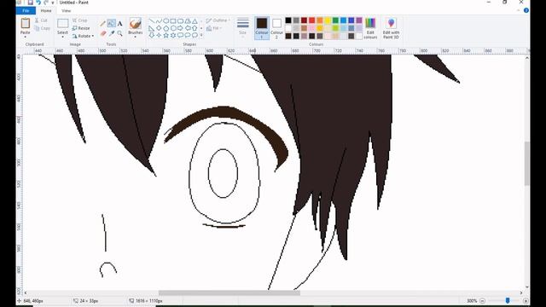Screen dimensions: 546x307
Task: Expand the Select dropdown arrow
Action: (x=62, y=37)
